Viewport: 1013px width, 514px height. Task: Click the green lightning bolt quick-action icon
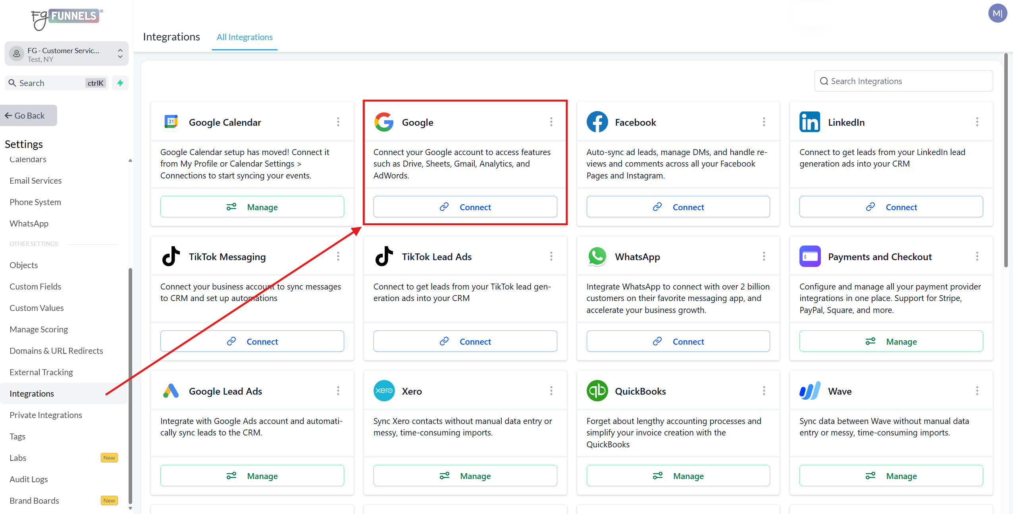pos(120,83)
